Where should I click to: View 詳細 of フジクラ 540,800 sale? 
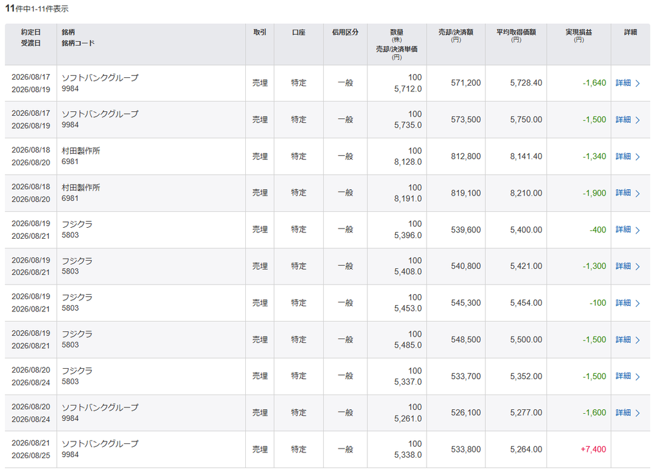click(x=623, y=266)
